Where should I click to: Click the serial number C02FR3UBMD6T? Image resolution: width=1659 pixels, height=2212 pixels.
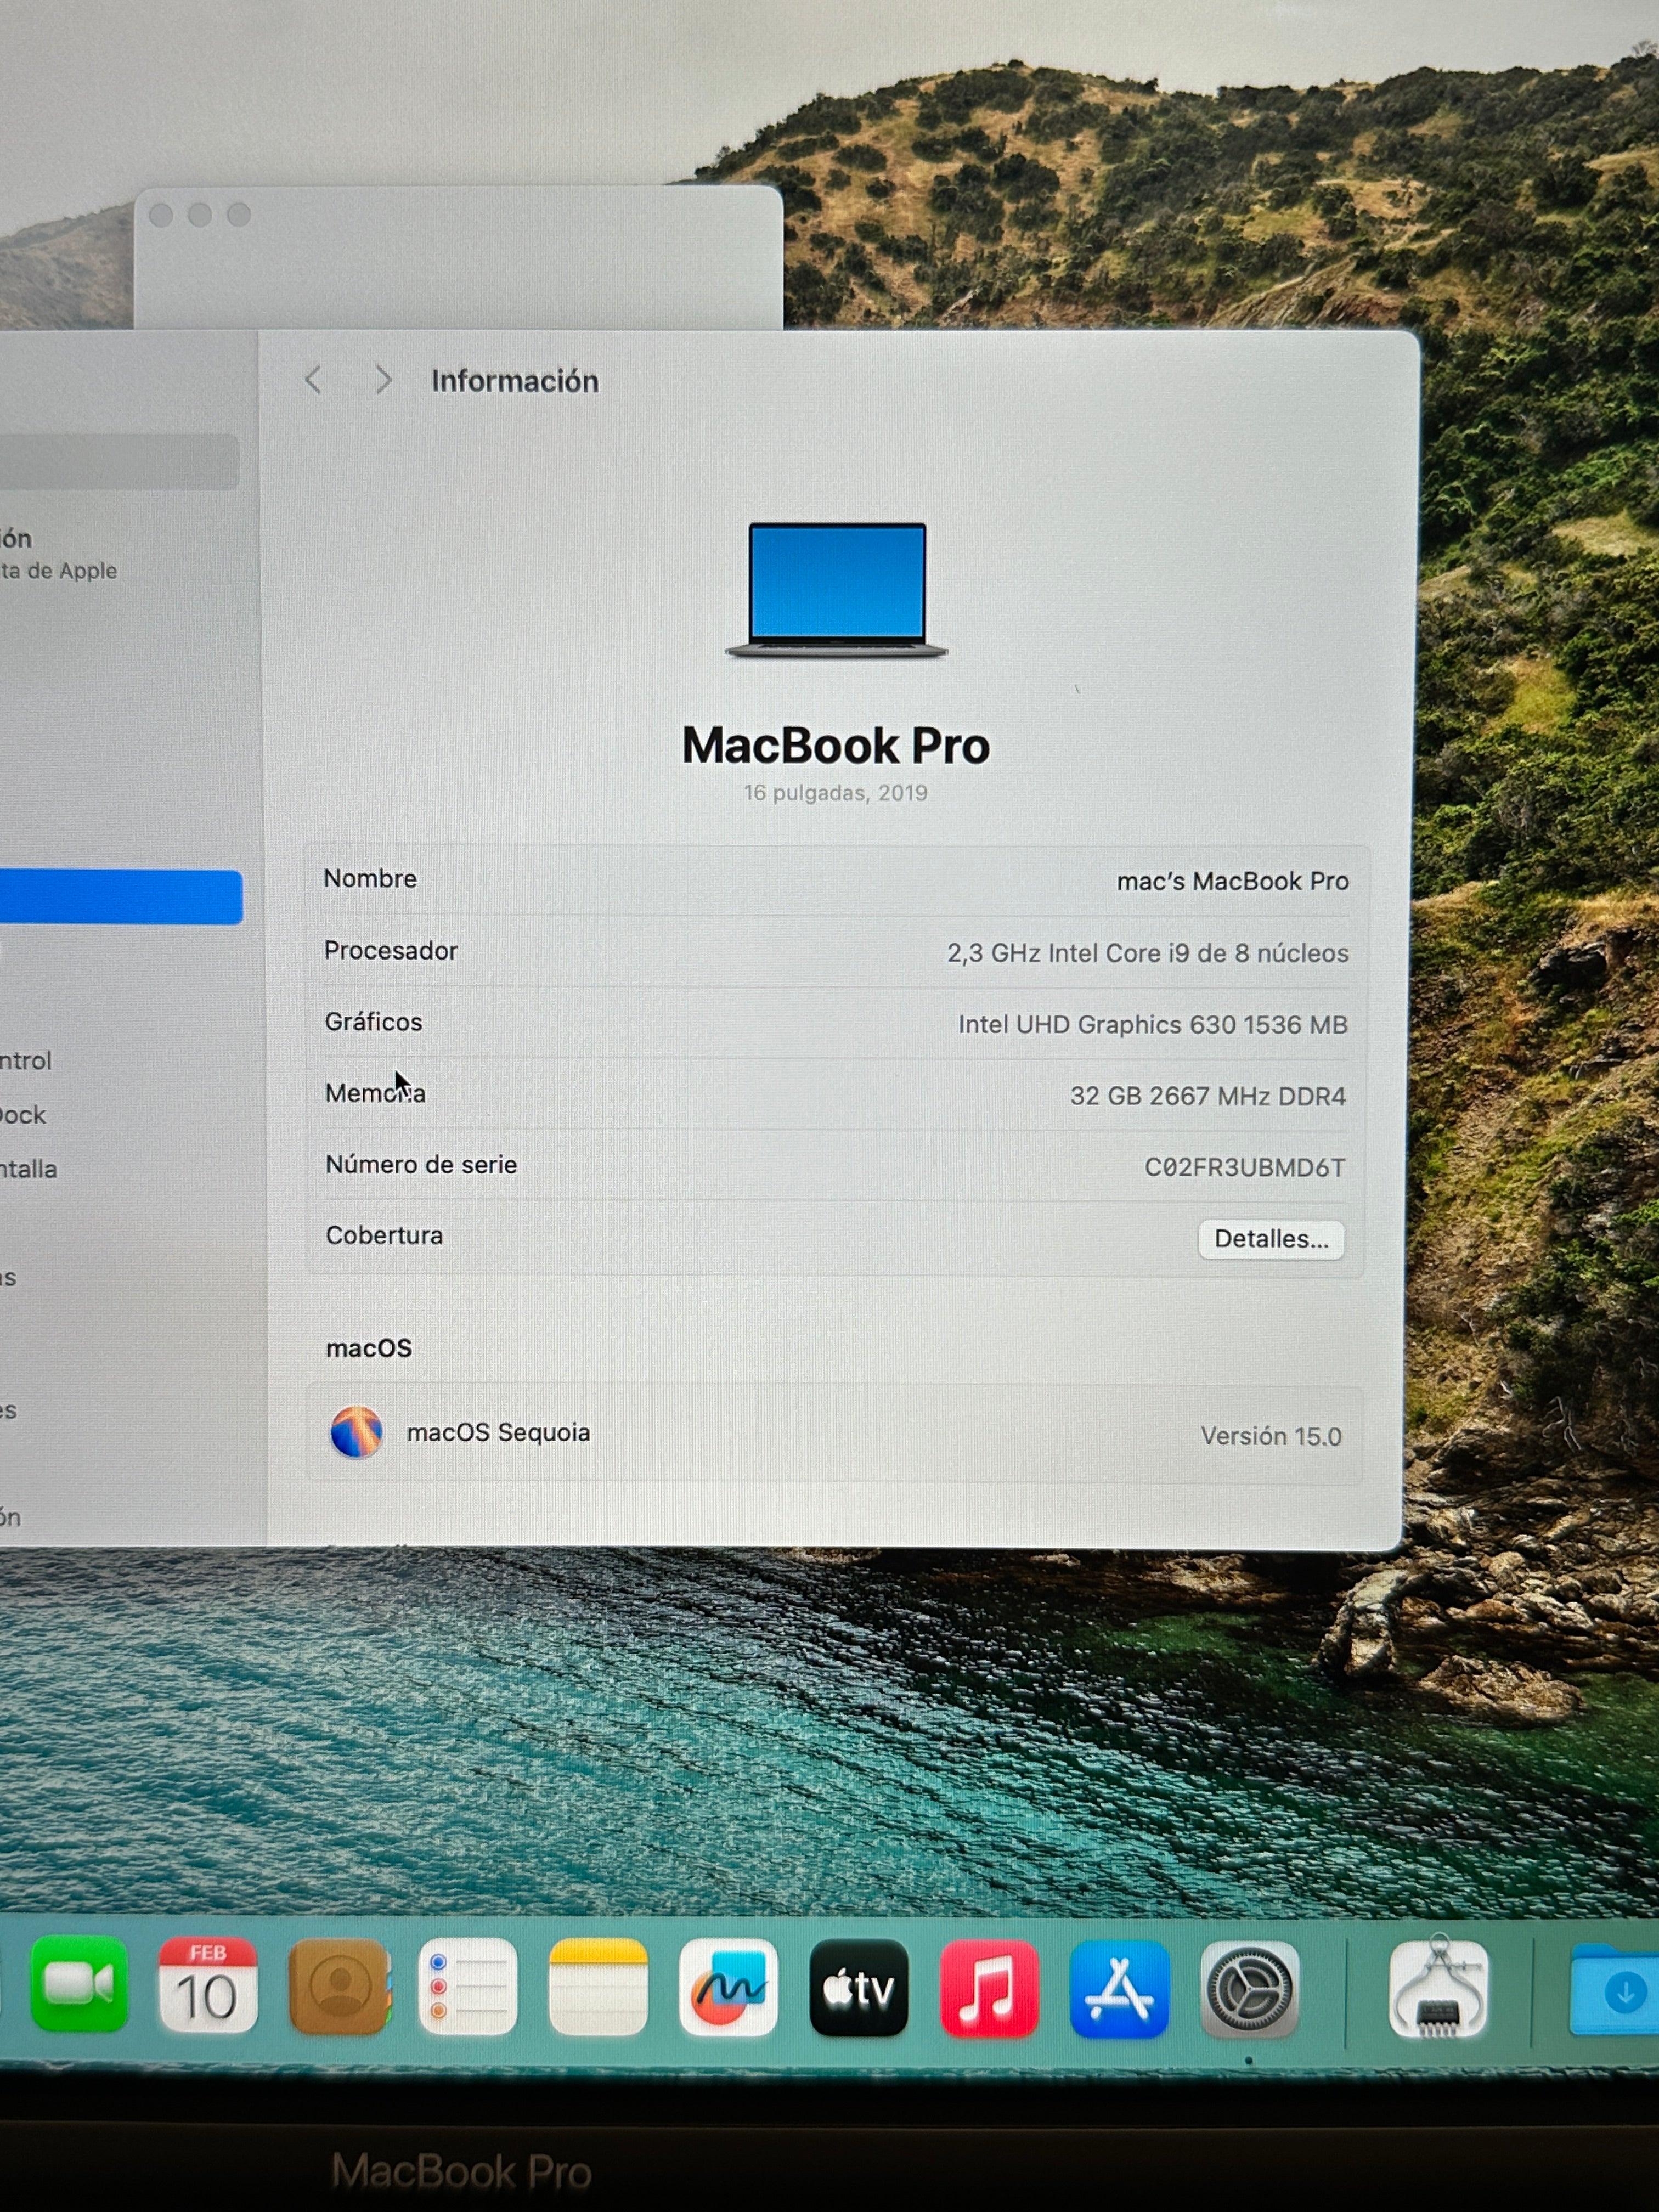click(1245, 1167)
